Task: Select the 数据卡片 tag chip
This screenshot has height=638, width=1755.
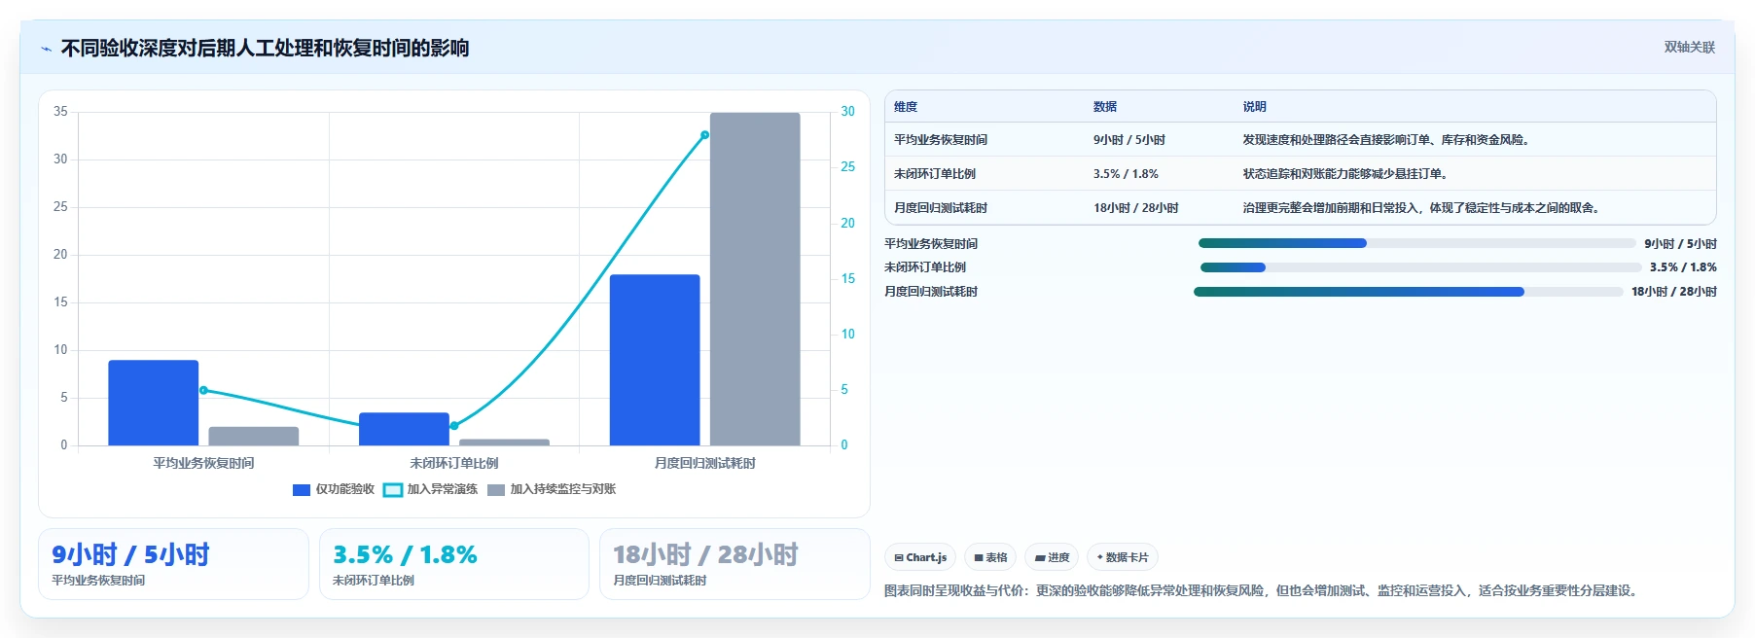Action: 1123,557
